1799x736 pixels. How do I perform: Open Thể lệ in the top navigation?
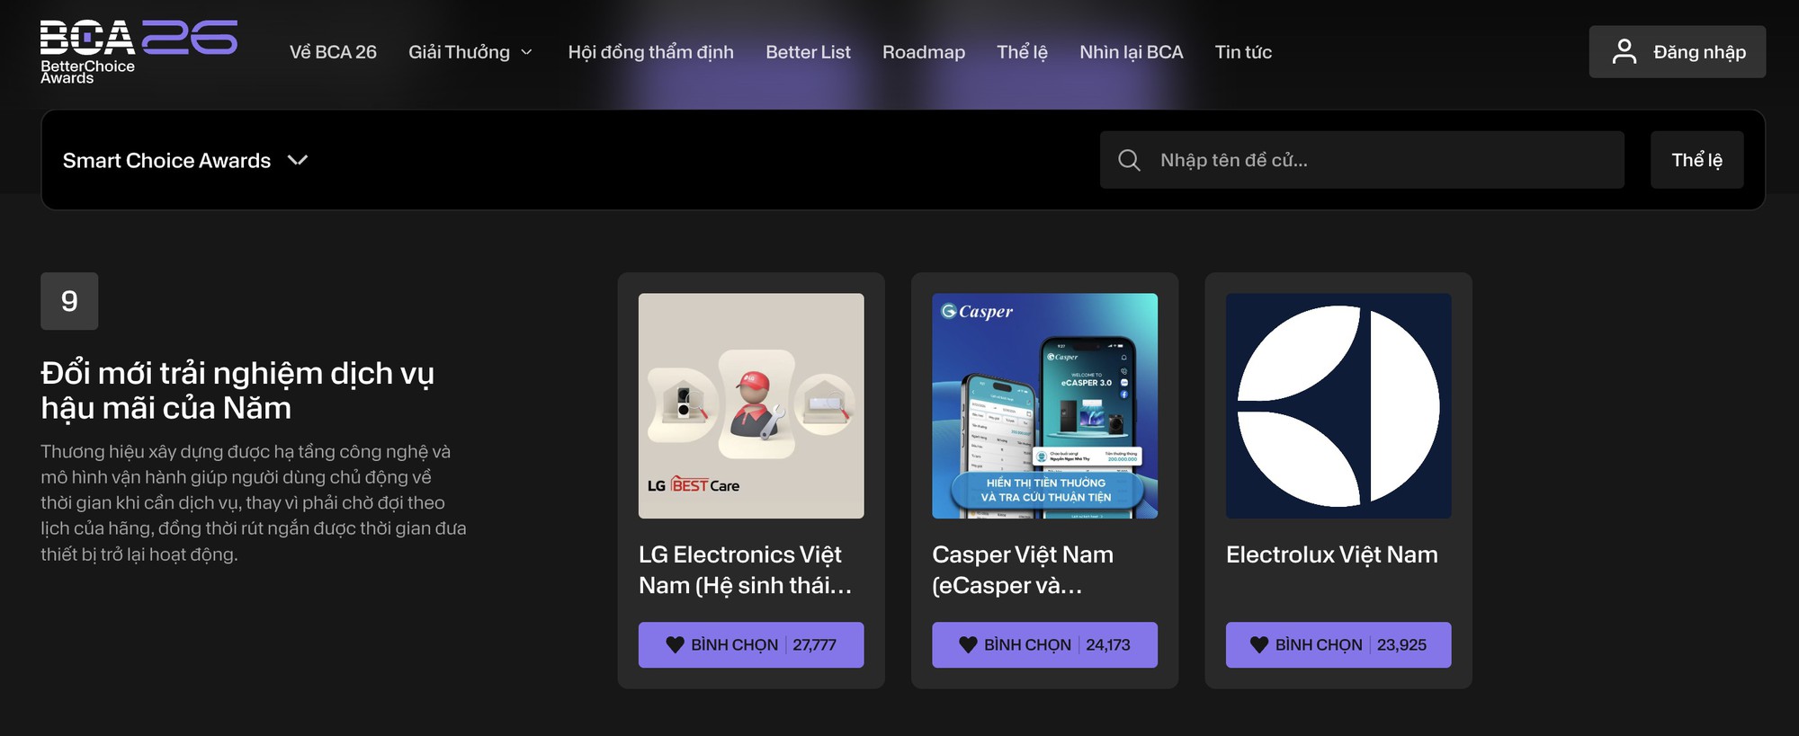coord(1022,52)
